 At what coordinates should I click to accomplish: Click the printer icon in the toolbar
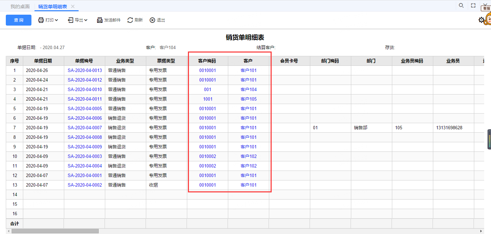point(41,20)
